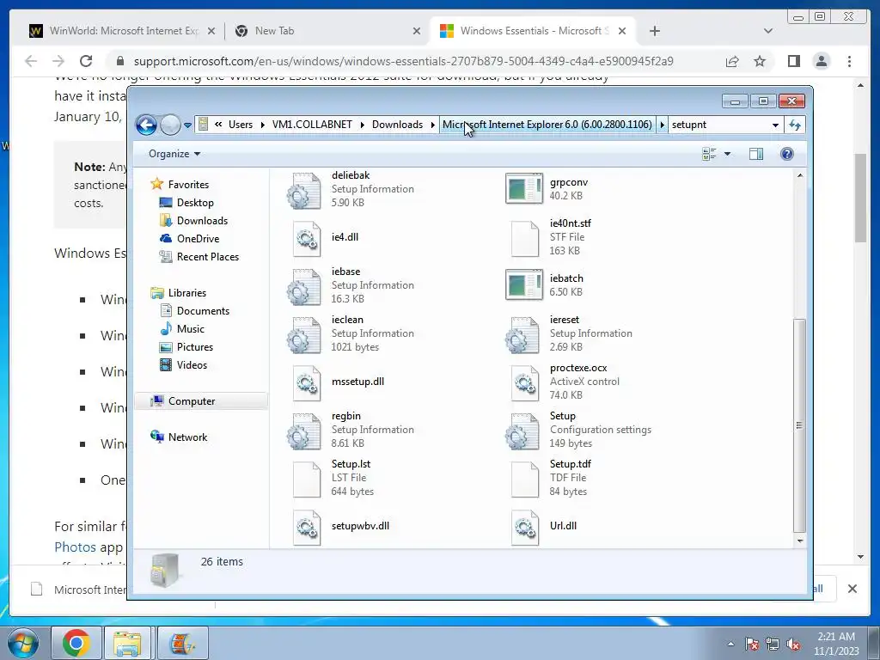Refresh the Explorer folder view
This screenshot has width=880, height=660.
(x=795, y=125)
